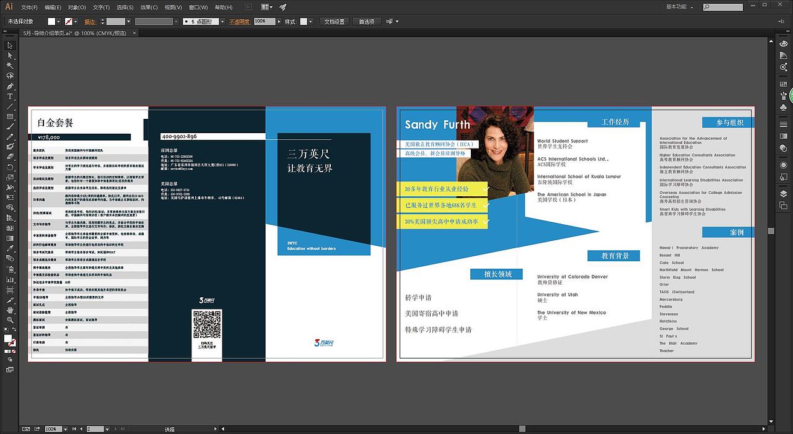Select the Pencil tool
793x434 pixels.
point(10,137)
